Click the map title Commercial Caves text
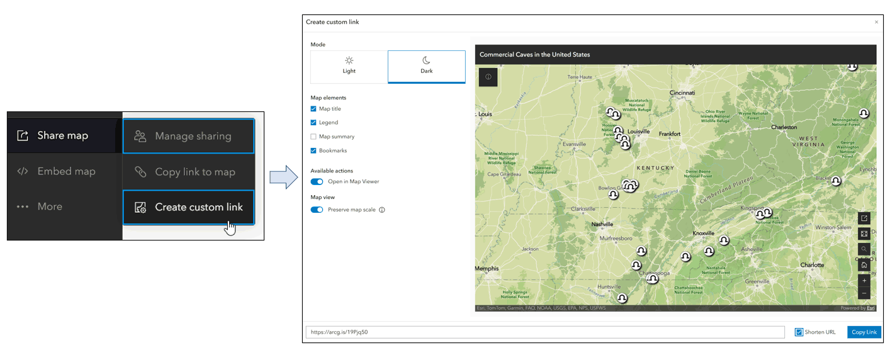 (x=535, y=55)
